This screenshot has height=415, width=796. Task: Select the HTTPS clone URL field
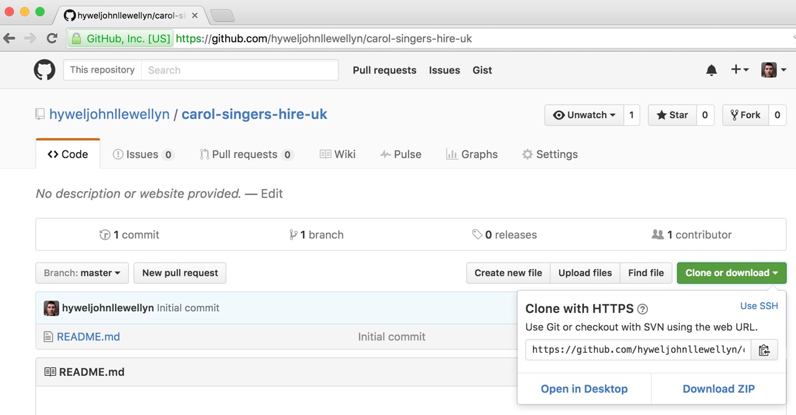point(638,350)
